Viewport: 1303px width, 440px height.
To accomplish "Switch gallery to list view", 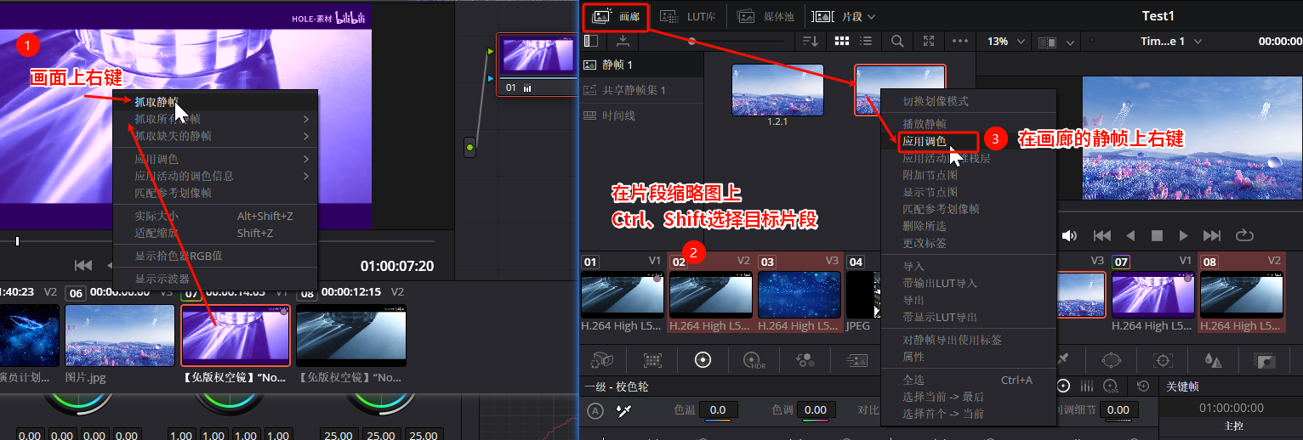I will click(x=866, y=41).
